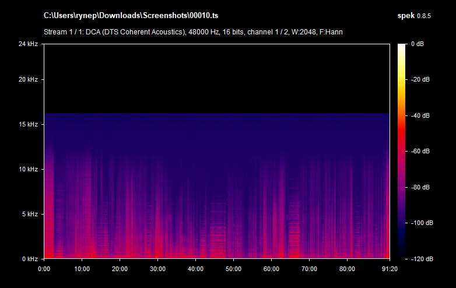456x288 pixels.
Task: Click the 24 kHz frequency axis label
Action: click(x=27, y=44)
